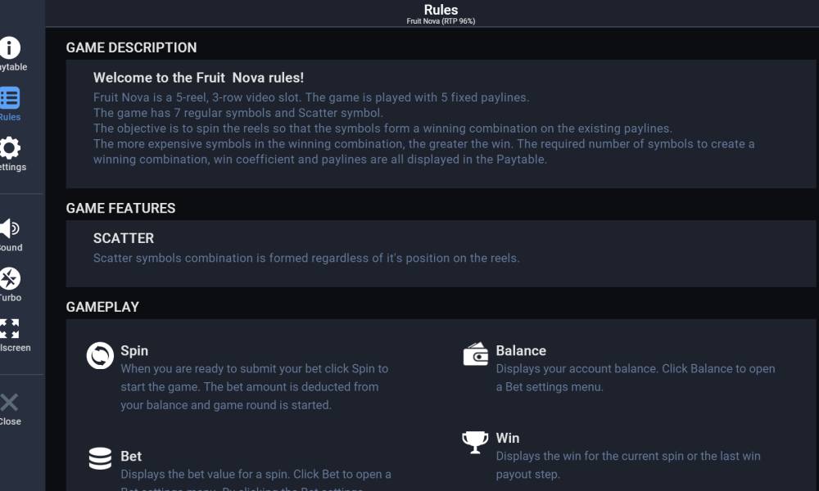Close the rules menu
Screen dimensions: 819x491
coord(9,403)
